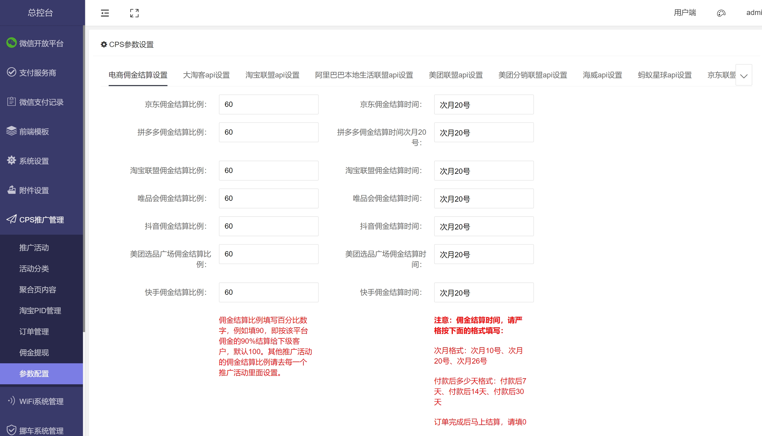The image size is (762, 436).
Task: Open the 支付服务商 menu
Action: pyautogui.click(x=42, y=72)
